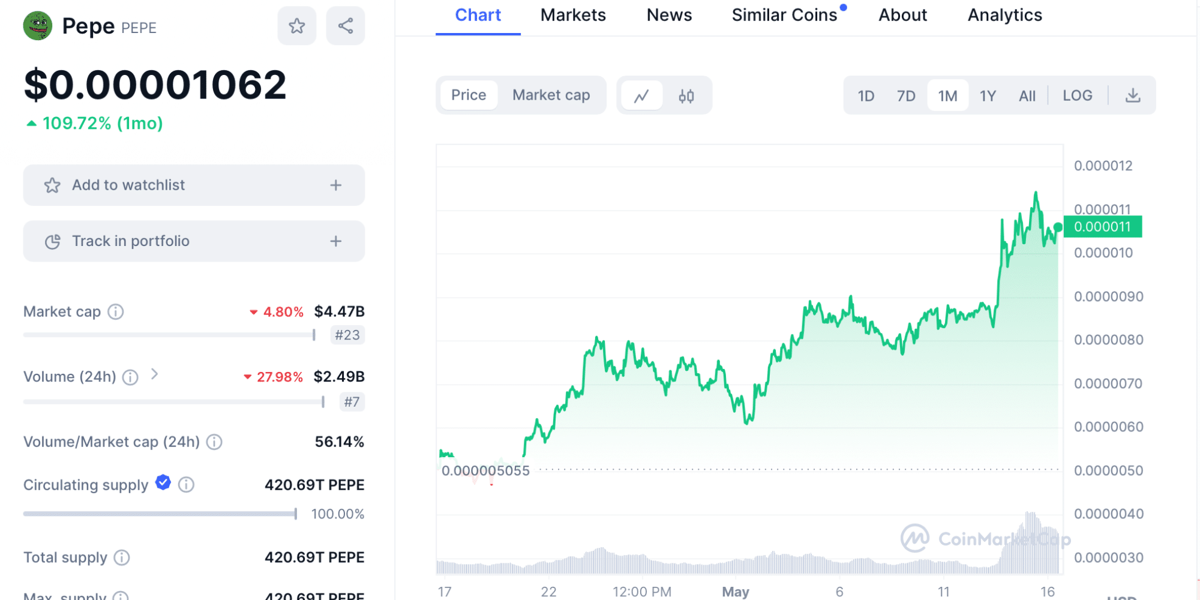This screenshot has width=1200, height=600.
Task: Click the 12:00 PM axis label
Action: pos(642,592)
